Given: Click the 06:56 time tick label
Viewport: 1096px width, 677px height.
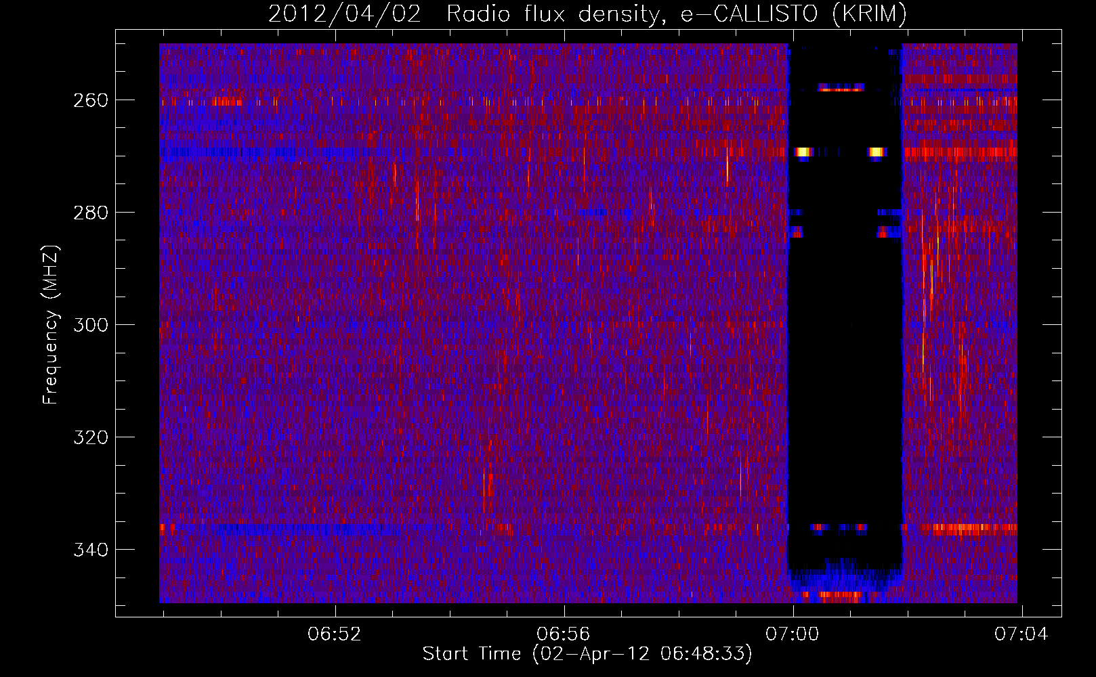Looking at the screenshot, I should (564, 634).
